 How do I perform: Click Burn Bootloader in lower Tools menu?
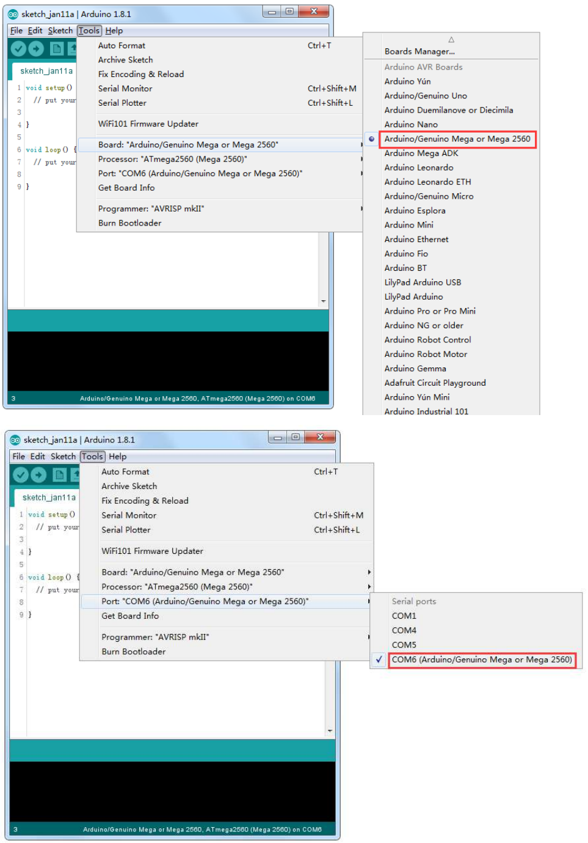(x=227, y=652)
